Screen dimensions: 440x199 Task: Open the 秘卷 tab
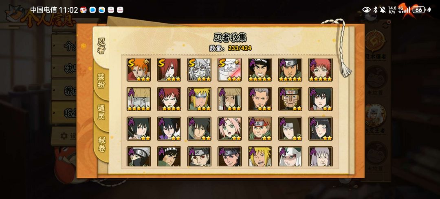click(x=101, y=144)
